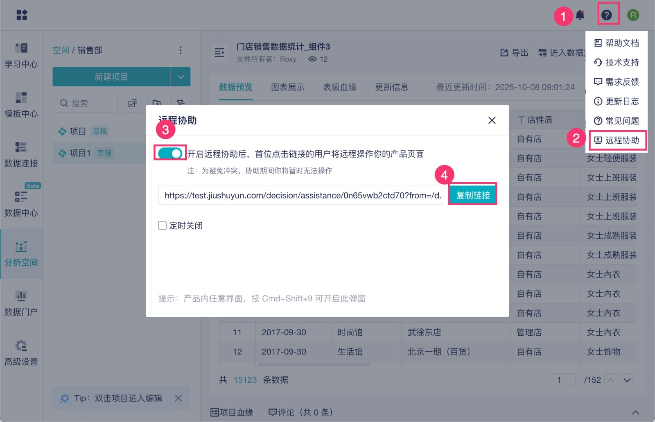This screenshot has width=655, height=422.
Task: Open the app grid icon at top left
Action: (22, 15)
